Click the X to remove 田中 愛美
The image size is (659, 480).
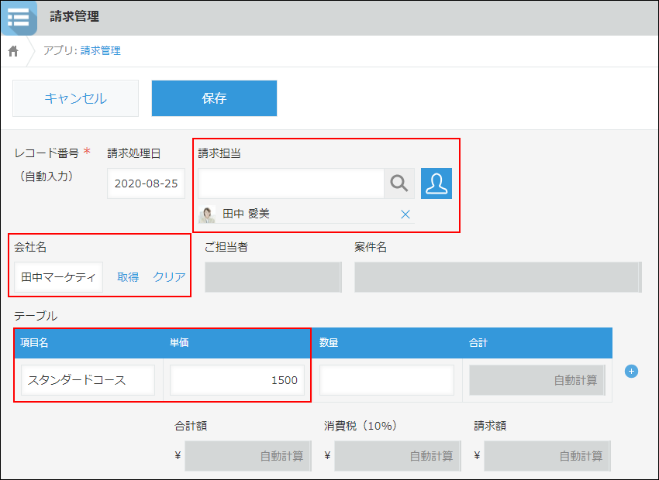point(405,215)
